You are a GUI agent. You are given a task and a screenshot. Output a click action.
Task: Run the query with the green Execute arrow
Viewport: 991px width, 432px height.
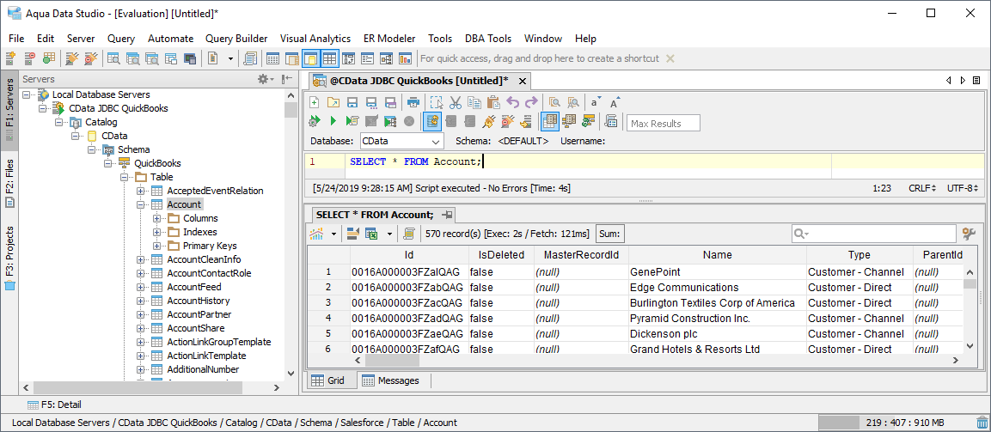333,122
